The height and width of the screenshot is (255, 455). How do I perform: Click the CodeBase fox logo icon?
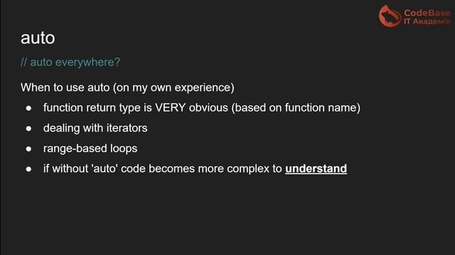(x=390, y=16)
